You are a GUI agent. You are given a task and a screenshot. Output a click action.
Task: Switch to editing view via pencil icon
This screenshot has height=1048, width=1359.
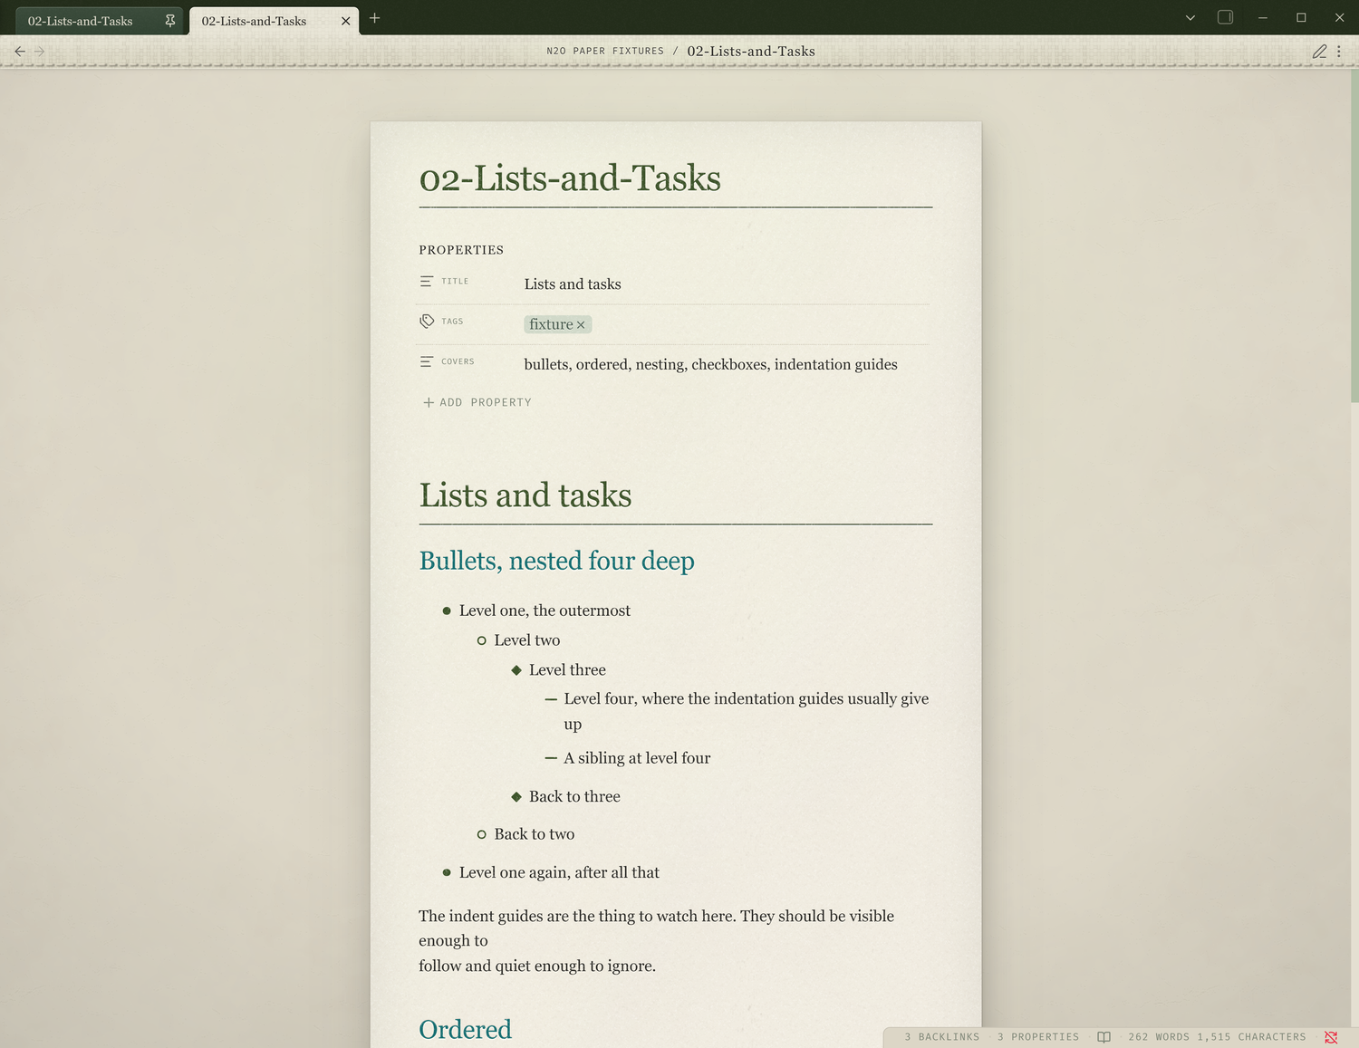[x=1319, y=52]
